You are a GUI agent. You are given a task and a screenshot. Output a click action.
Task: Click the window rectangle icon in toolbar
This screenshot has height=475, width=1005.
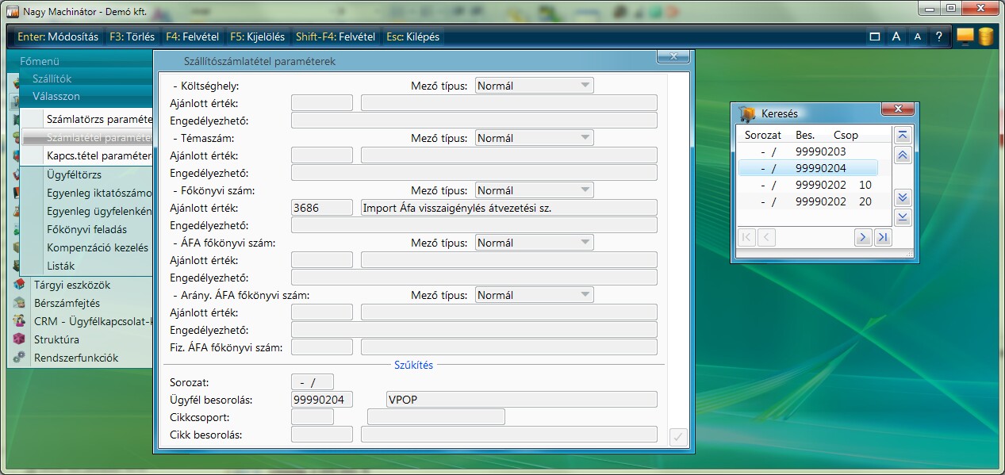pos(875,36)
